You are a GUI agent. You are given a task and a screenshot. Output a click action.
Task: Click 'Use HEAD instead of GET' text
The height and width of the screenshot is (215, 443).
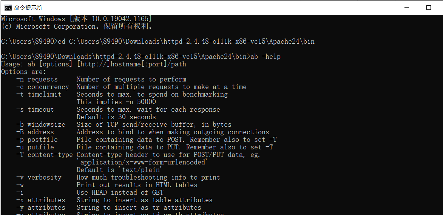pyautogui.click(x=120, y=192)
